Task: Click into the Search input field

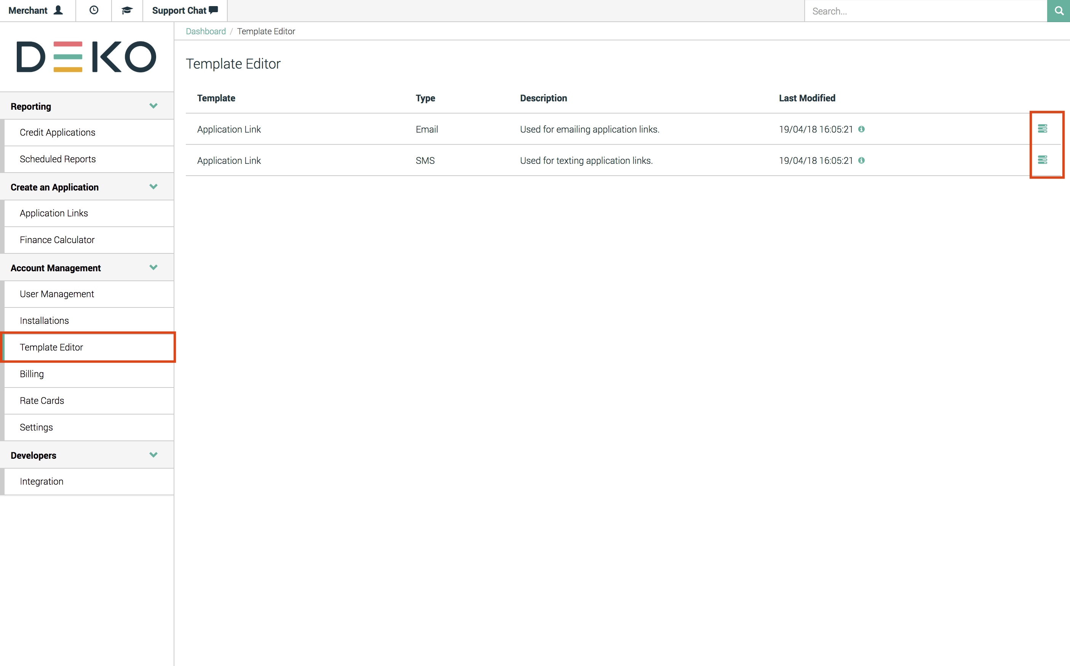Action: pyautogui.click(x=924, y=11)
